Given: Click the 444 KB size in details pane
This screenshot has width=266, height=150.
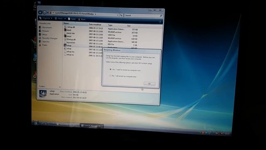Looking at the screenshot, I should (76, 95).
